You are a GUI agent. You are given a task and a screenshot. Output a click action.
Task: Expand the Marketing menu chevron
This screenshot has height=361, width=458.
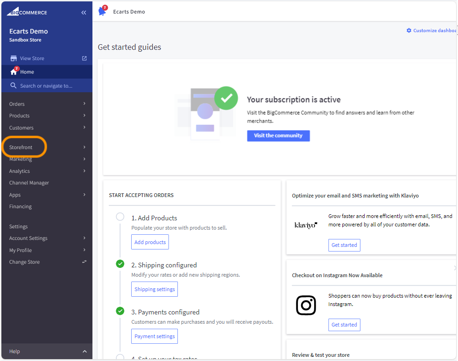pyautogui.click(x=84, y=159)
